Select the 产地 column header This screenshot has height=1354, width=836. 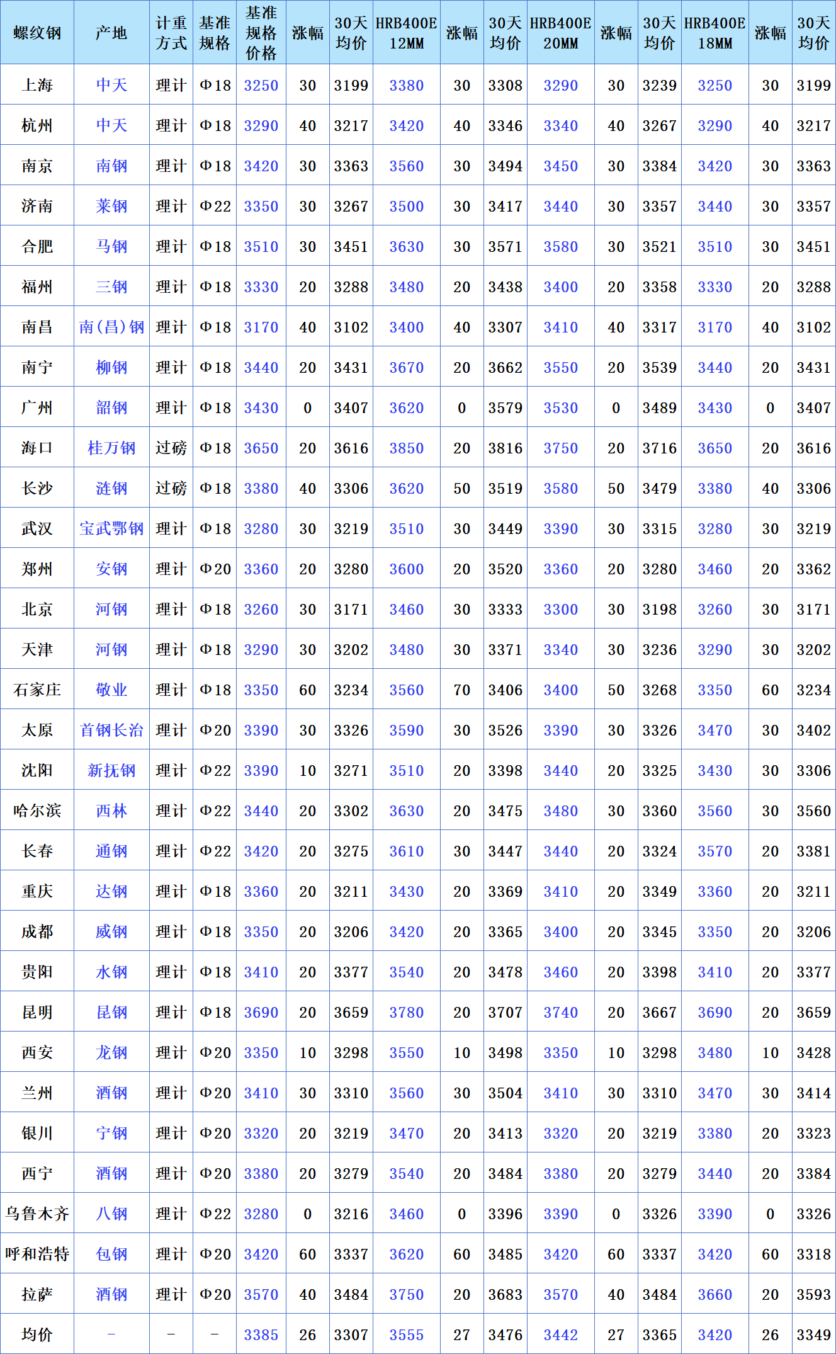[x=111, y=32]
